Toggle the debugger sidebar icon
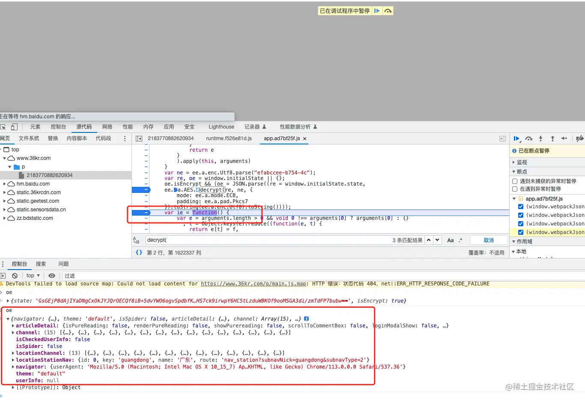585x402 pixels. click(x=503, y=138)
